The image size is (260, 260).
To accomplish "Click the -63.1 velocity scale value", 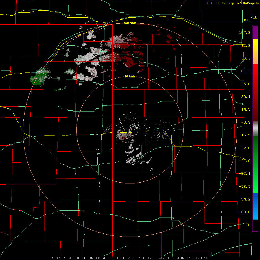I will tap(245, 174).
